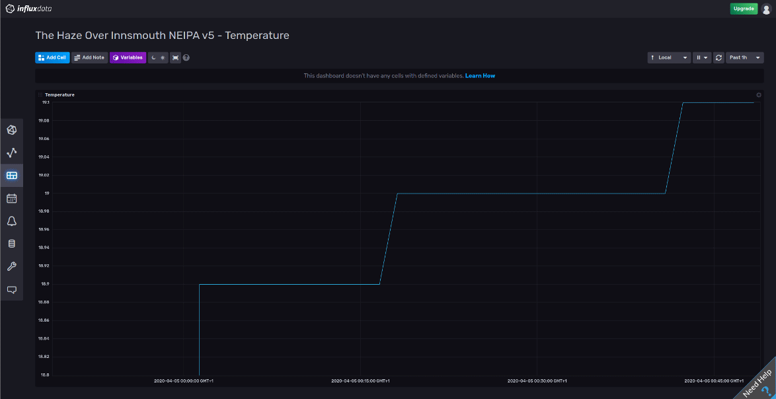Pause auto-refresh using the pause control
Image resolution: width=776 pixels, height=399 pixels.
tap(697, 57)
